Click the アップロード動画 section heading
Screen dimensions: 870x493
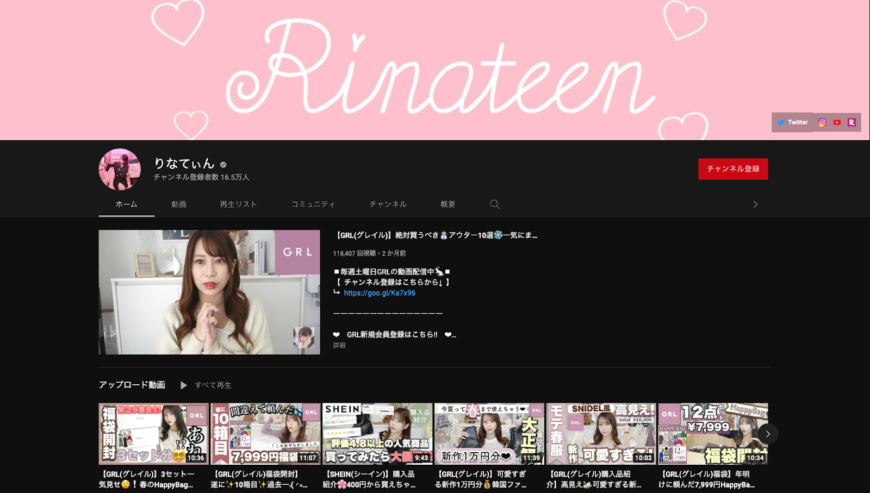click(x=132, y=385)
